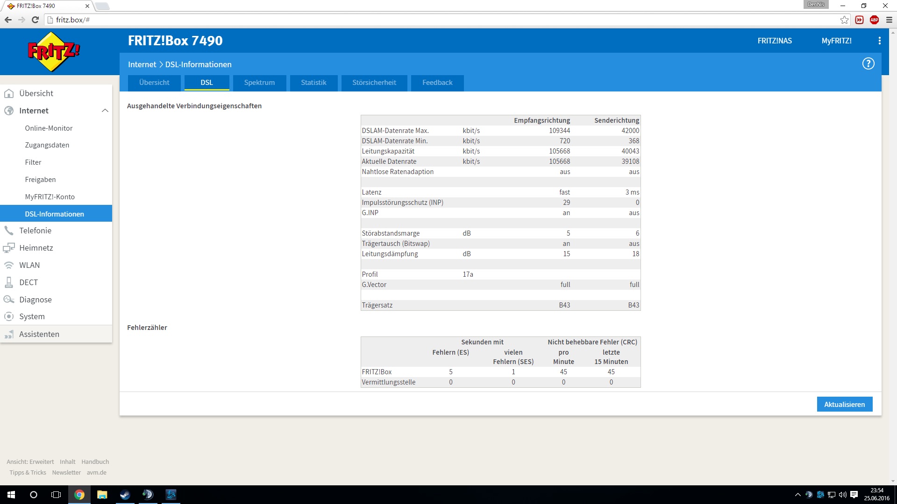This screenshot has width=897, height=504.
Task: Open DECT section in sidebar
Action: coord(28,282)
